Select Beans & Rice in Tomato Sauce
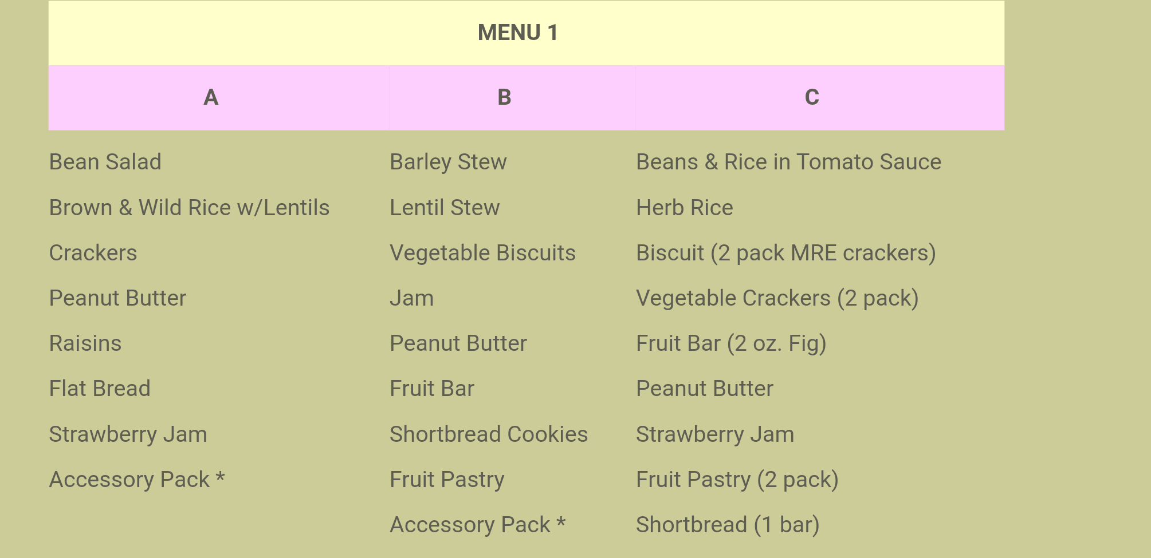The width and height of the screenshot is (1151, 558). pyautogui.click(x=788, y=162)
